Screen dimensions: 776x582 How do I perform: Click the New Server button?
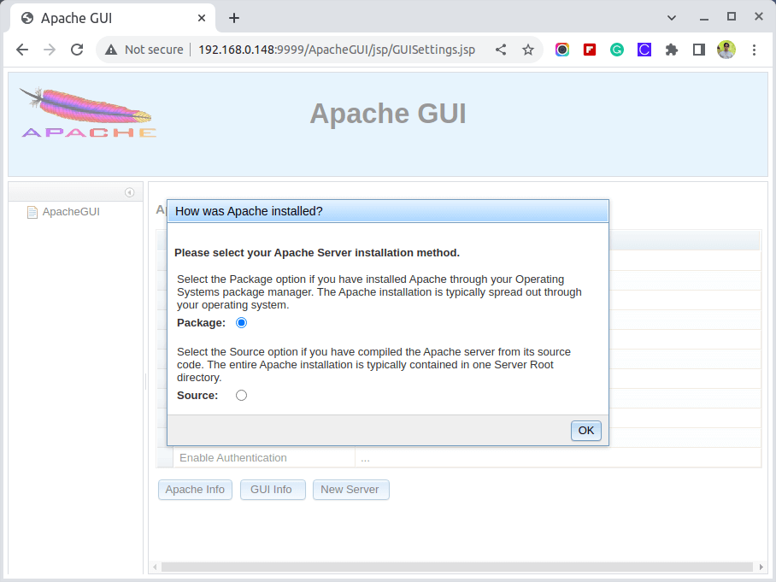coord(350,490)
